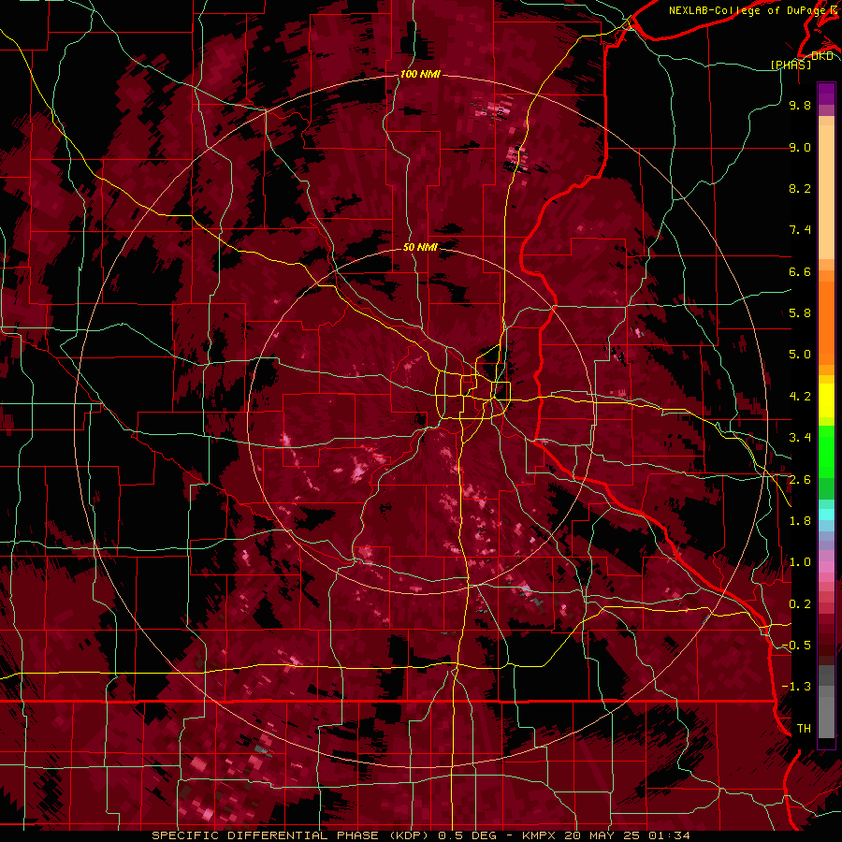Click the "50 NMI" range ring label
Image resolution: width=842 pixels, height=842 pixels.
[x=420, y=247]
